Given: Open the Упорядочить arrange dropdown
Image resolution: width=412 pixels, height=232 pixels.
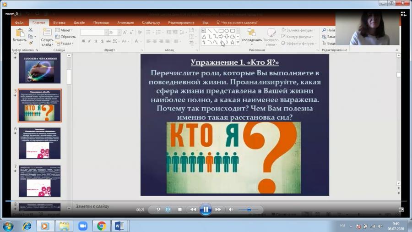Looking at the screenshot, I should [251, 37].
